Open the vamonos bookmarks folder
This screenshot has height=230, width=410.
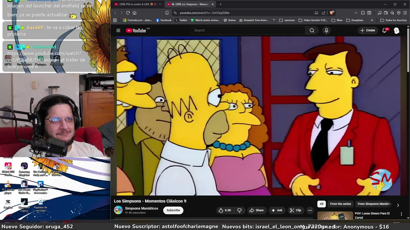[x=287, y=20]
